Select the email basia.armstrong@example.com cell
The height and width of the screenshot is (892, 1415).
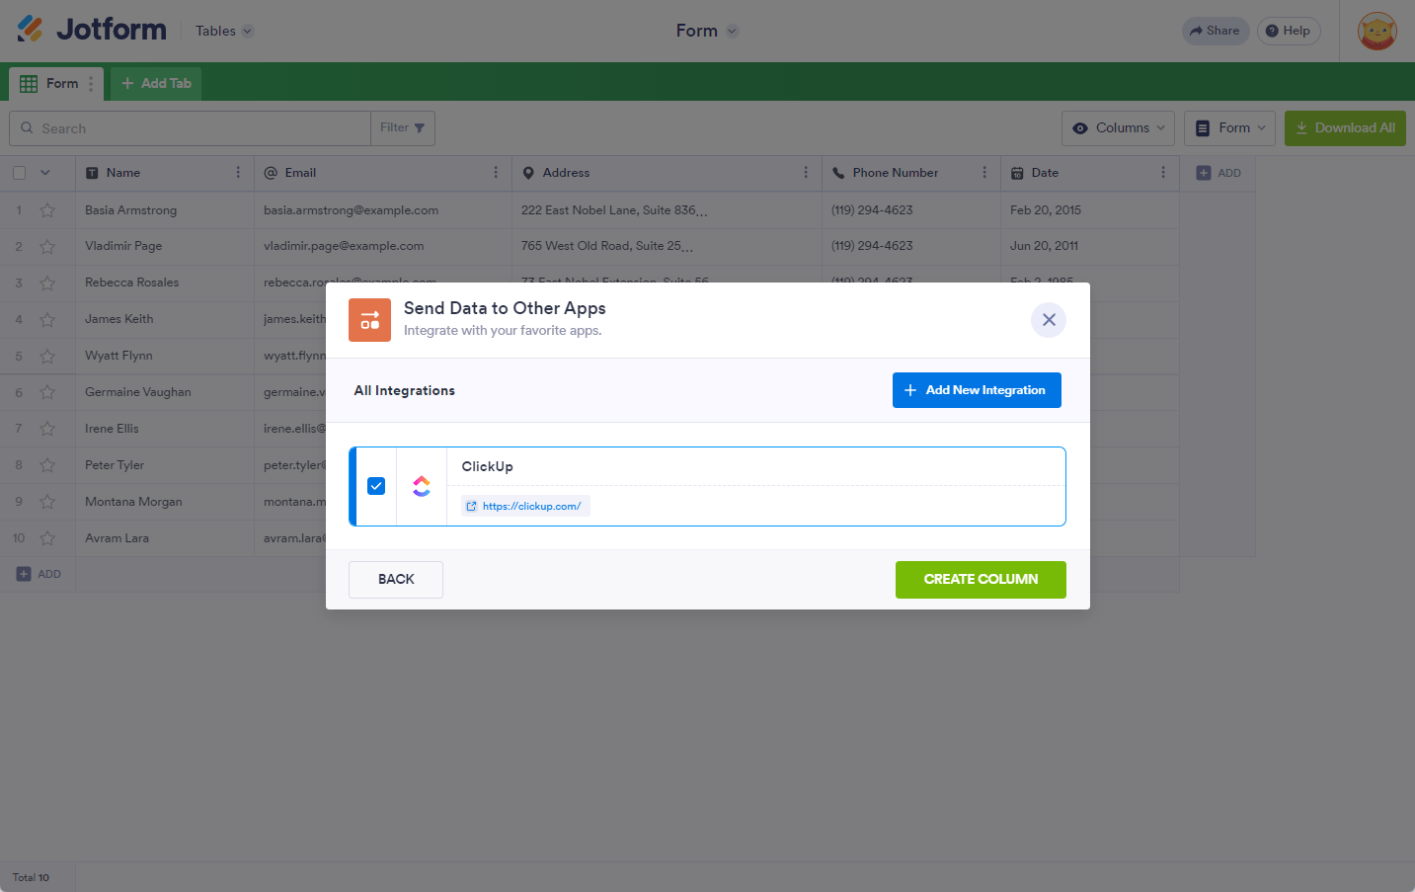[x=383, y=210]
